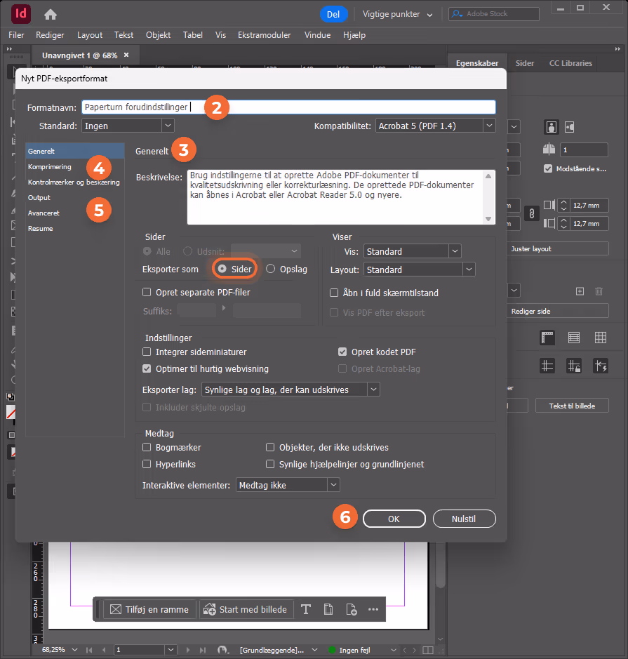Viewport: 628px width, 659px height.
Task: Click the rulers icon in Properties panel
Action: [x=547, y=338]
